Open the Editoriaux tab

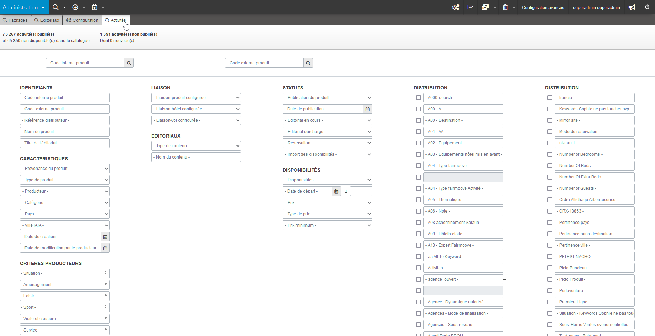point(47,20)
